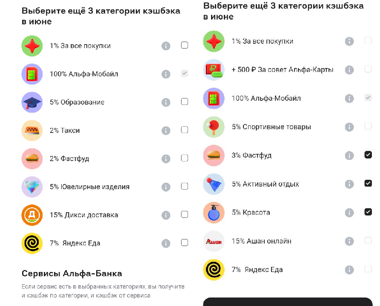Select the 2% Фастфуд checkbox
Screen dimensions: 380x306
(184, 158)
